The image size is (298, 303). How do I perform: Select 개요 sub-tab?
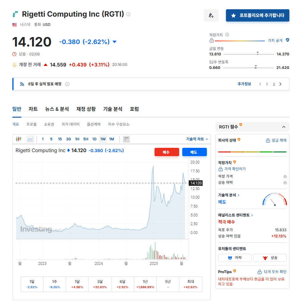(16, 124)
